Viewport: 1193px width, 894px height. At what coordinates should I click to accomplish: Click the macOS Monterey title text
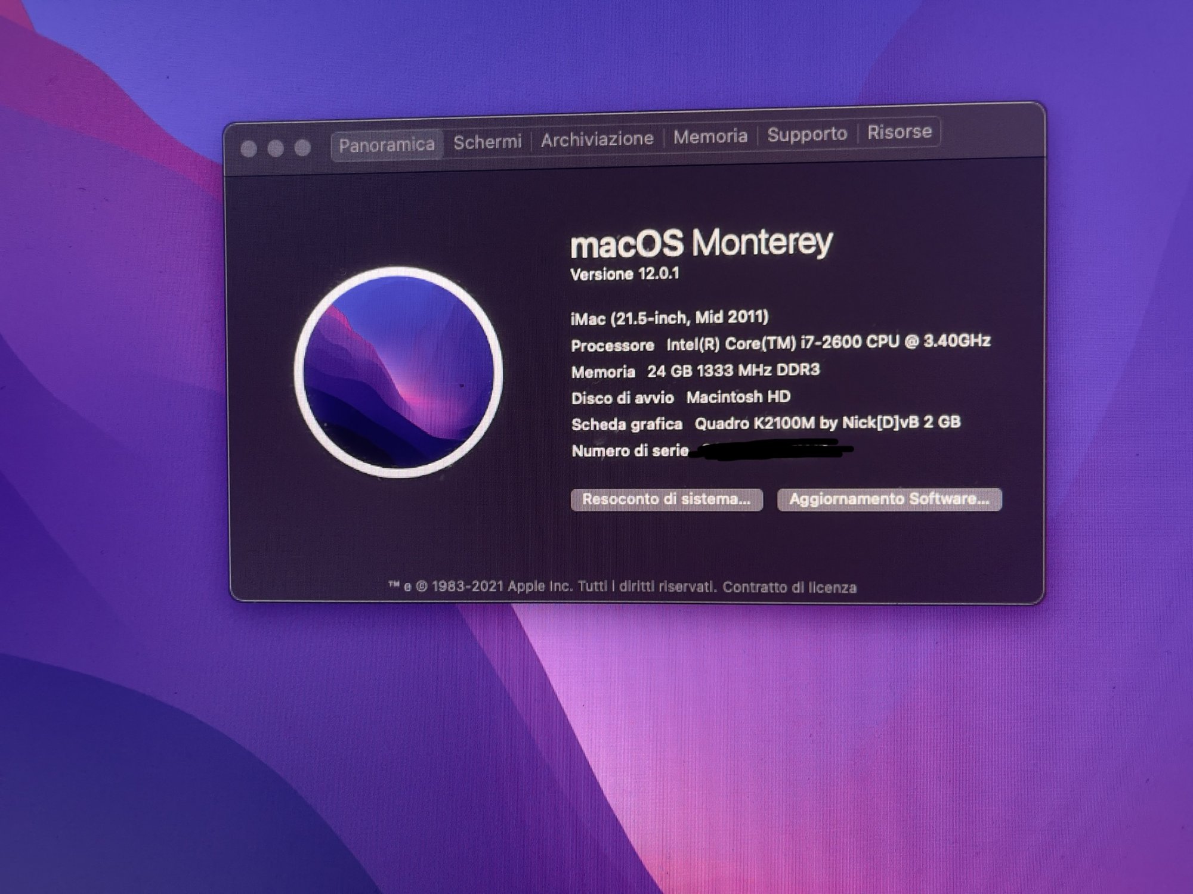[x=701, y=243]
